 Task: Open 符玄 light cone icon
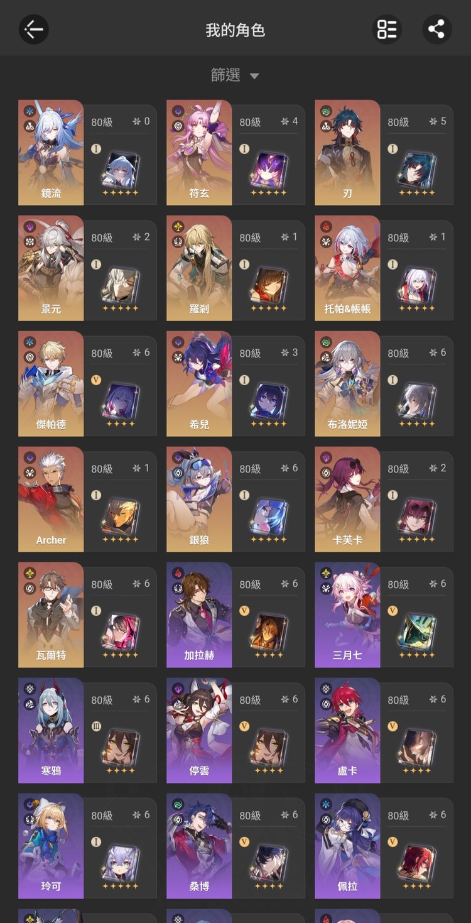click(x=269, y=169)
